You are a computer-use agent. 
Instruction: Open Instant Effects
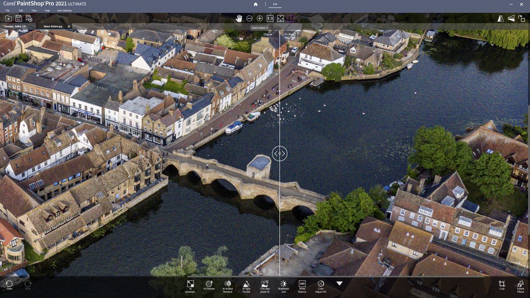click(520, 285)
